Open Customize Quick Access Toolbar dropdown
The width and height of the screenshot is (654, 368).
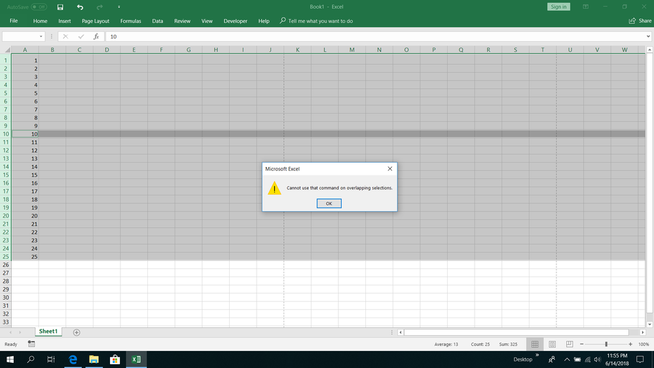point(119,7)
